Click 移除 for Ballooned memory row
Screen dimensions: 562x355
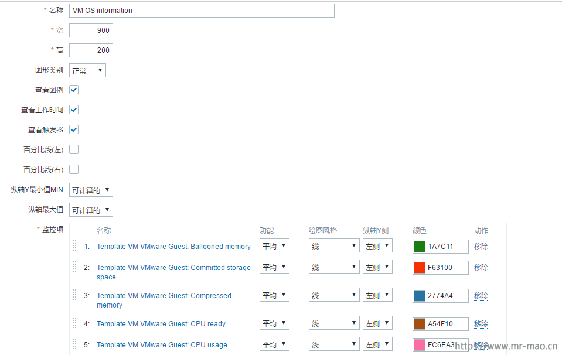point(481,247)
